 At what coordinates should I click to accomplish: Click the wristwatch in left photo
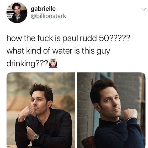[x=36, y=137]
